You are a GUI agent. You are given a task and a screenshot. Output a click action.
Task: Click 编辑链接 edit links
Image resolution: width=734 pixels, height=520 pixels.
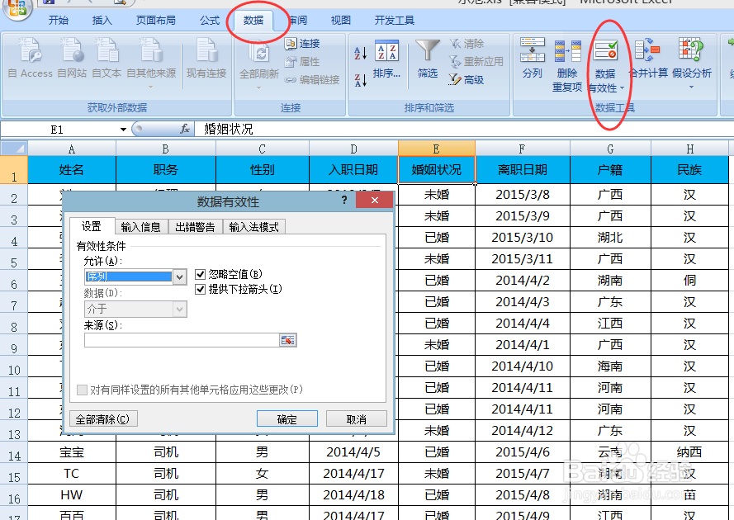312,80
